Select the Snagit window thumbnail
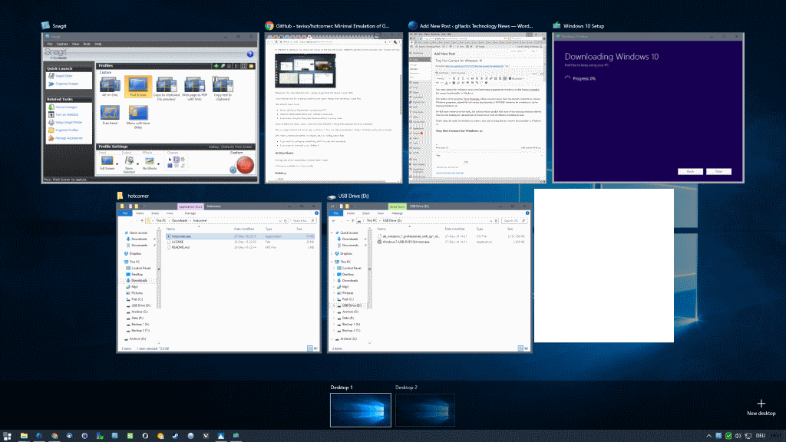 coord(150,108)
